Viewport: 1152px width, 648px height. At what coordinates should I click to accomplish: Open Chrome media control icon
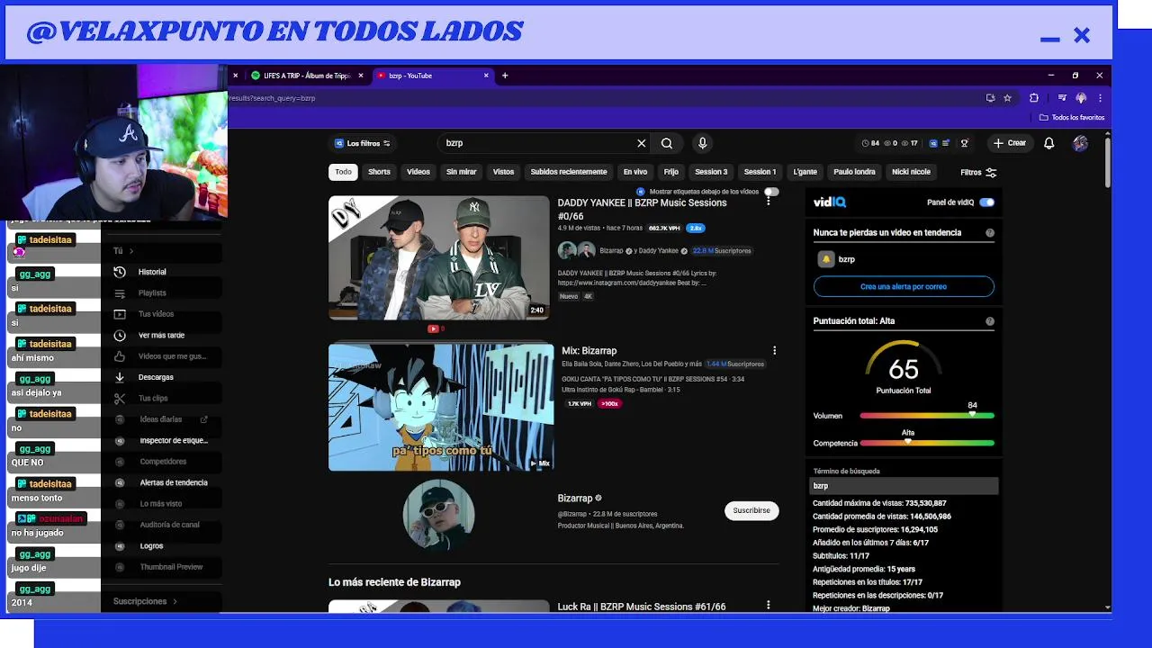coord(1062,98)
